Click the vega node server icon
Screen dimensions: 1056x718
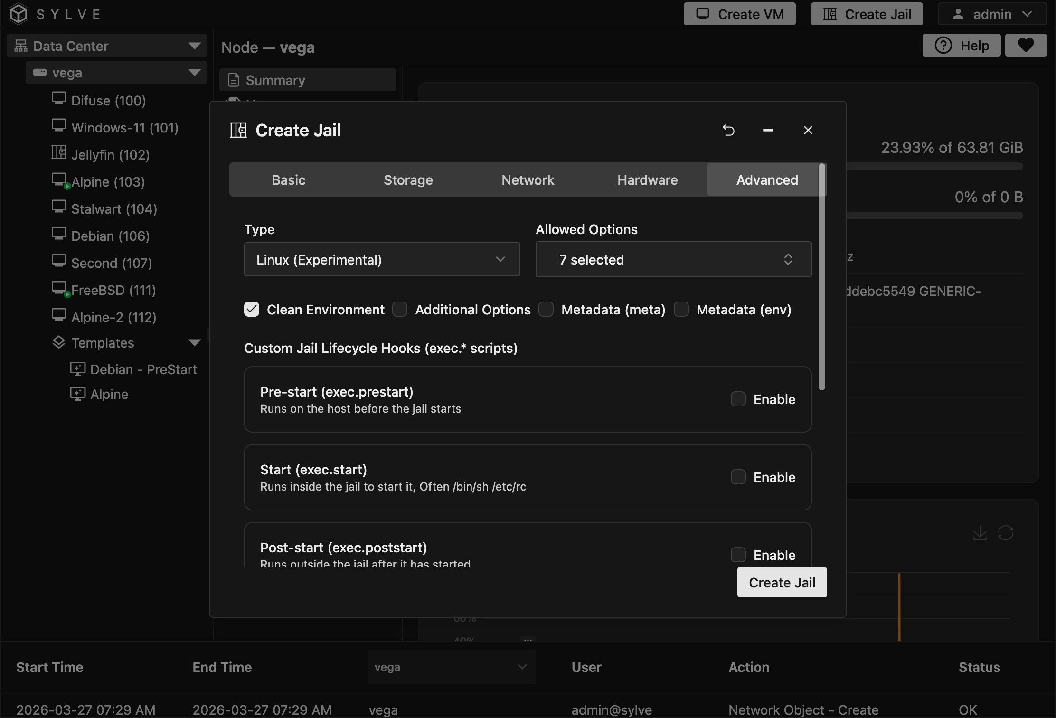pyautogui.click(x=40, y=73)
